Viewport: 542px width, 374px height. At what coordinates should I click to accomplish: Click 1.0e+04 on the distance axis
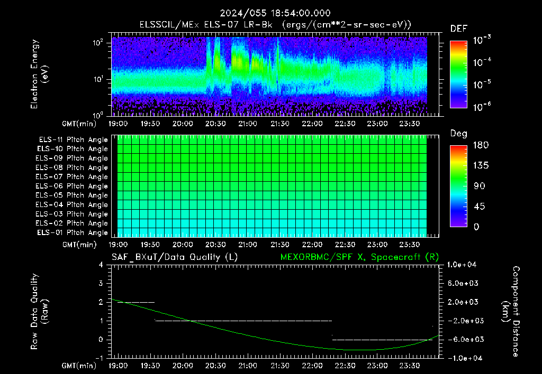[462, 265]
